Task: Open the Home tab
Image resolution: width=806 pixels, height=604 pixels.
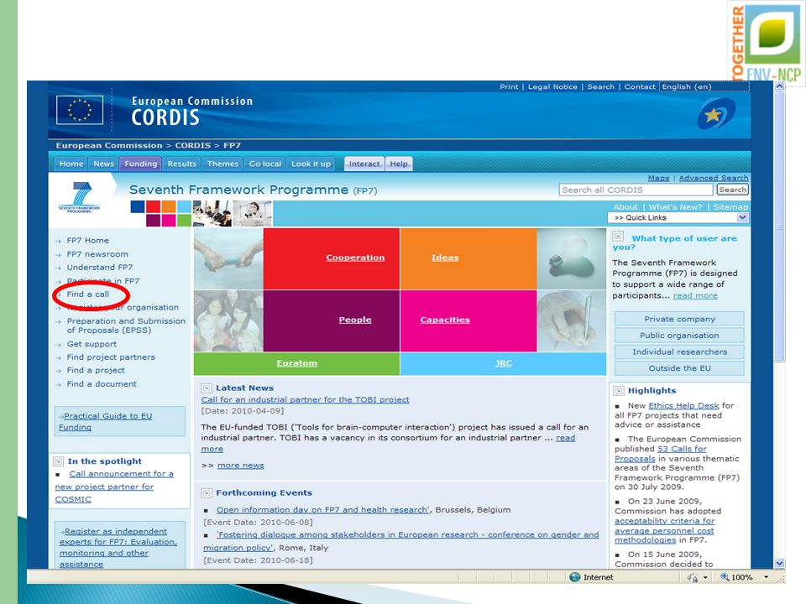Action: 71,164
